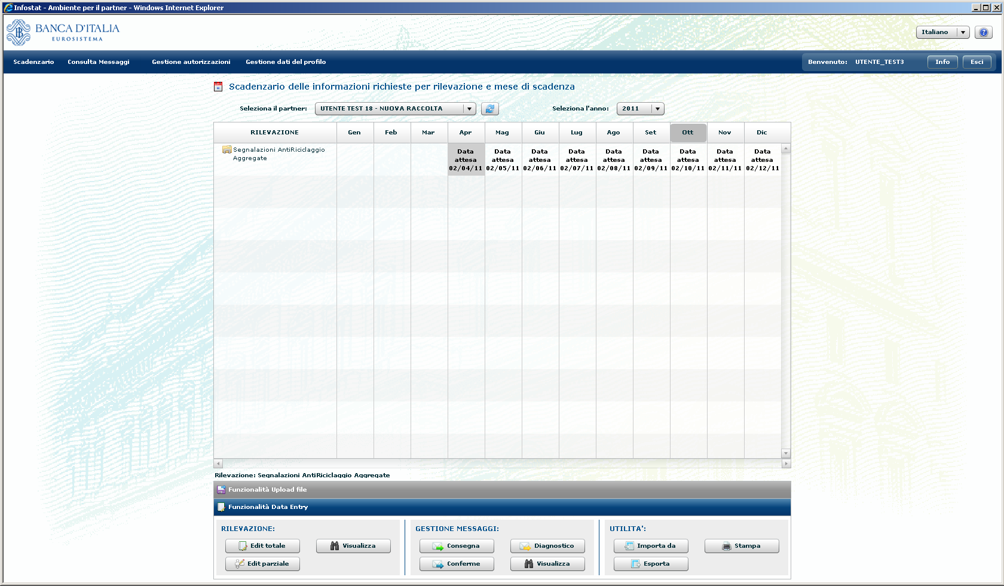Select the Mar month column header
Screen dimensions: 1004x586
tap(429, 133)
